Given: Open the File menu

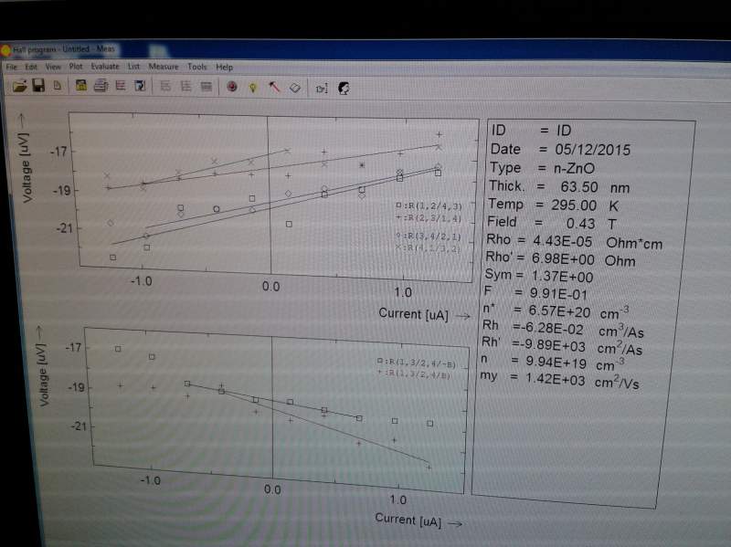Looking at the screenshot, I should pos(12,67).
